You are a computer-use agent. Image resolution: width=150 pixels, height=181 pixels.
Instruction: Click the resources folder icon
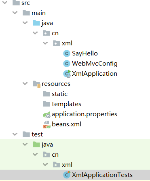point(36,84)
